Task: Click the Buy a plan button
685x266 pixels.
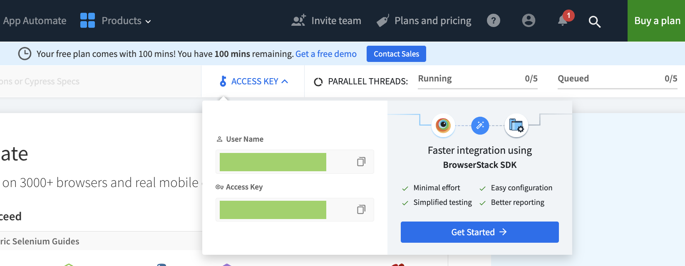Action: point(656,21)
